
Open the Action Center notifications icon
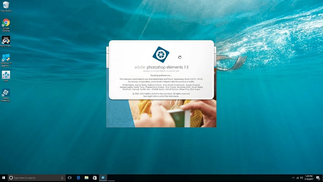click(318, 178)
